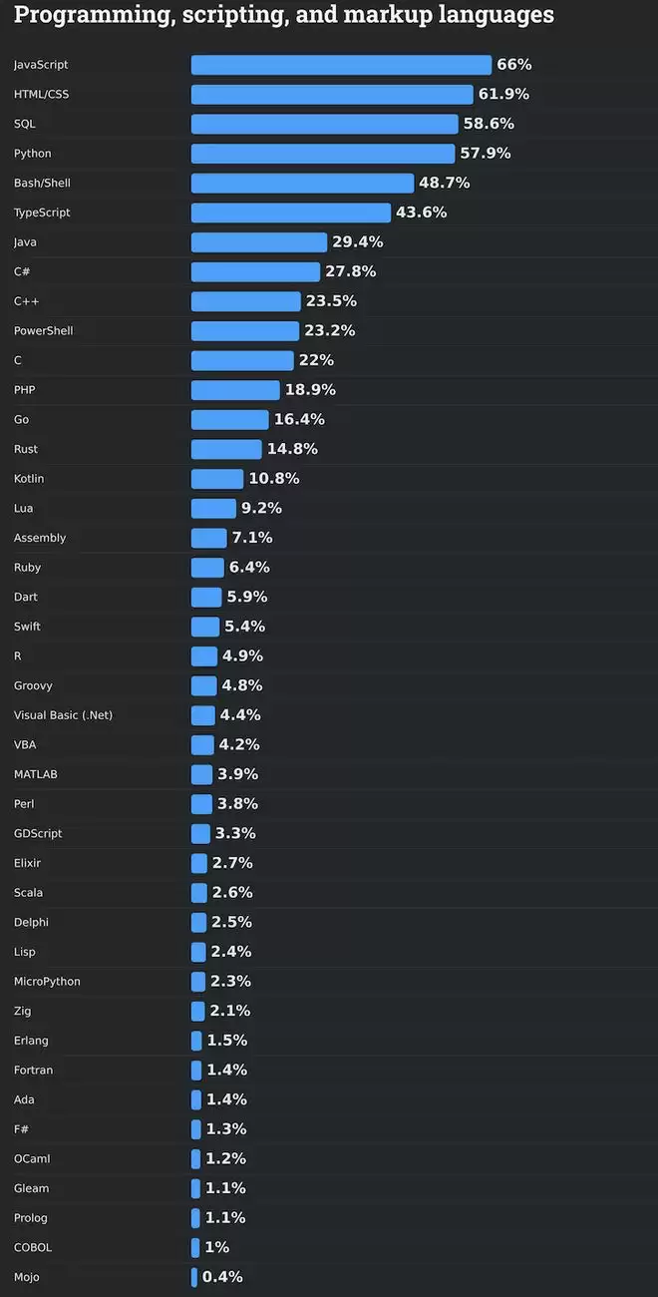Select the PowerShell bar
The height and width of the screenshot is (1297, 658).
click(244, 330)
